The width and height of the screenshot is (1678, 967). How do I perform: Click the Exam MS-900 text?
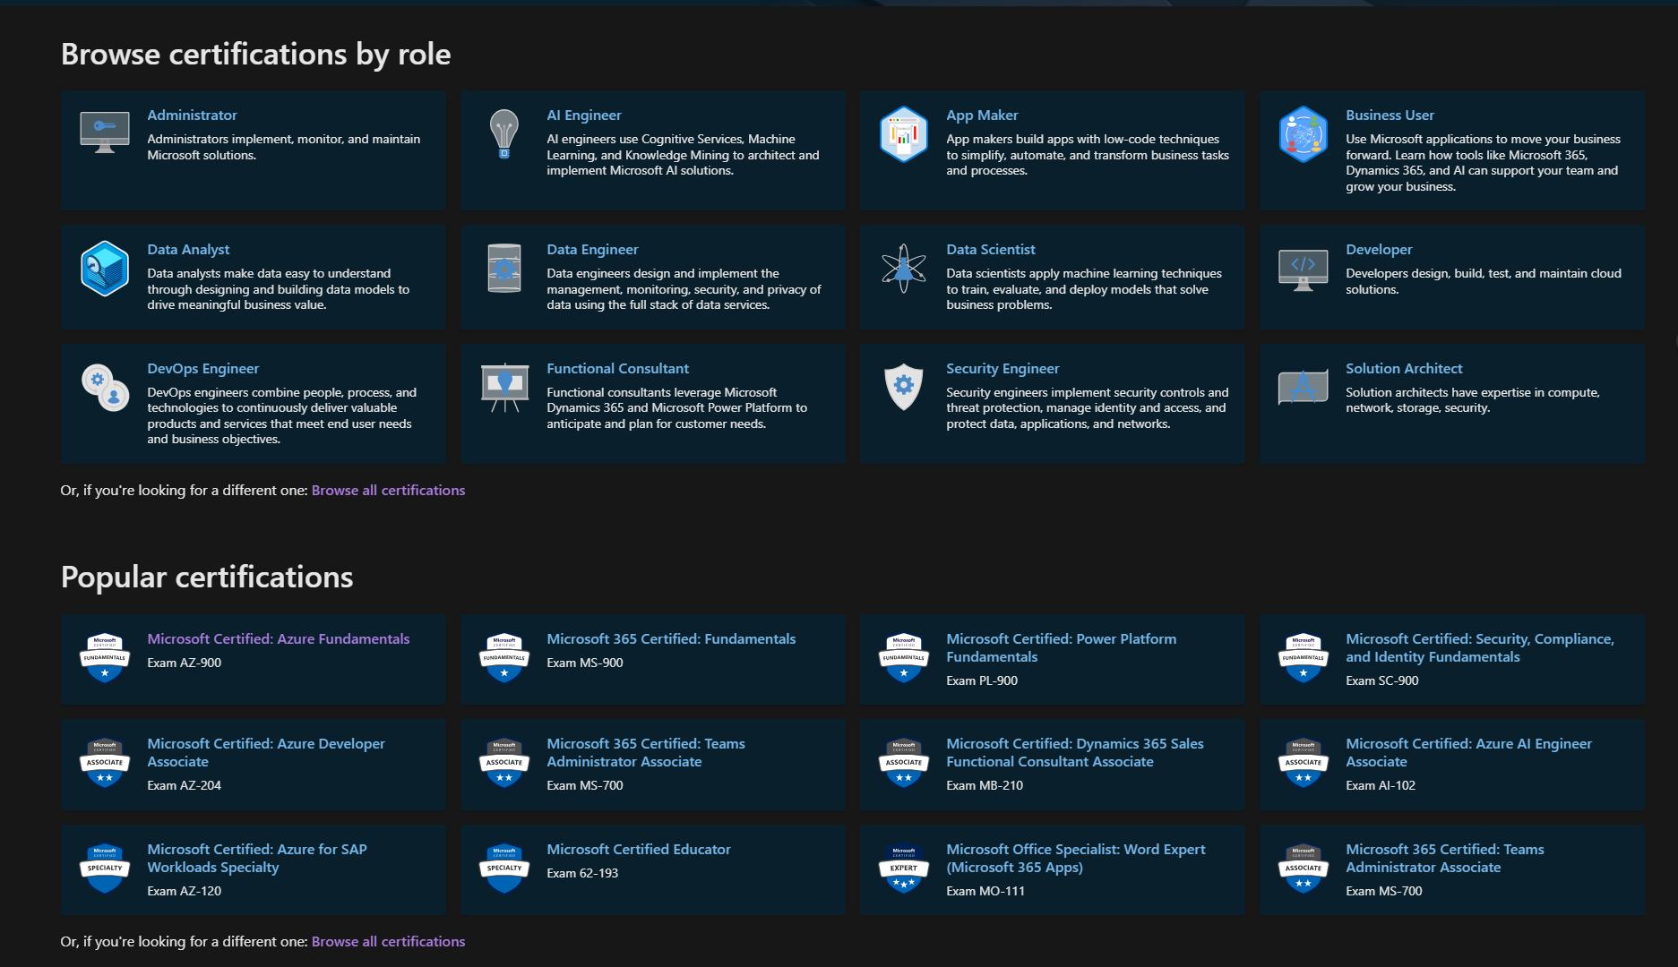coord(585,663)
